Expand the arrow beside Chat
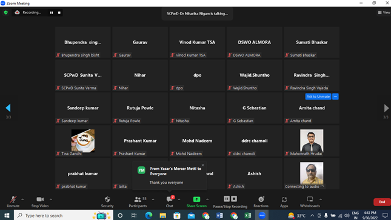This screenshot has height=220, width=391. click(179, 199)
